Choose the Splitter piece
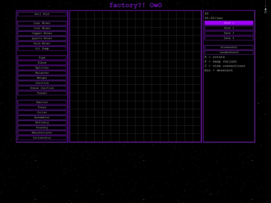The image size is (271, 203). (42, 68)
